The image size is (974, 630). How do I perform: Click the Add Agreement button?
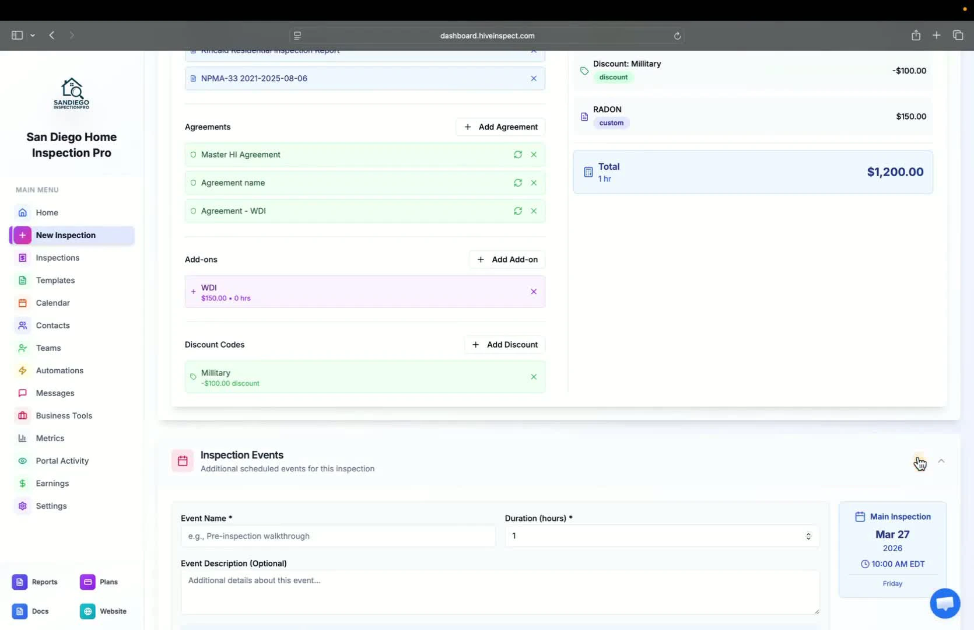(x=500, y=127)
